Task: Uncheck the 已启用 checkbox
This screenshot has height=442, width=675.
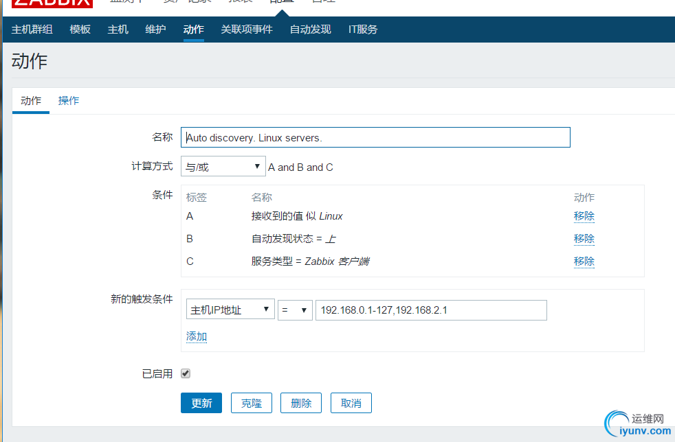Action: pyautogui.click(x=185, y=373)
